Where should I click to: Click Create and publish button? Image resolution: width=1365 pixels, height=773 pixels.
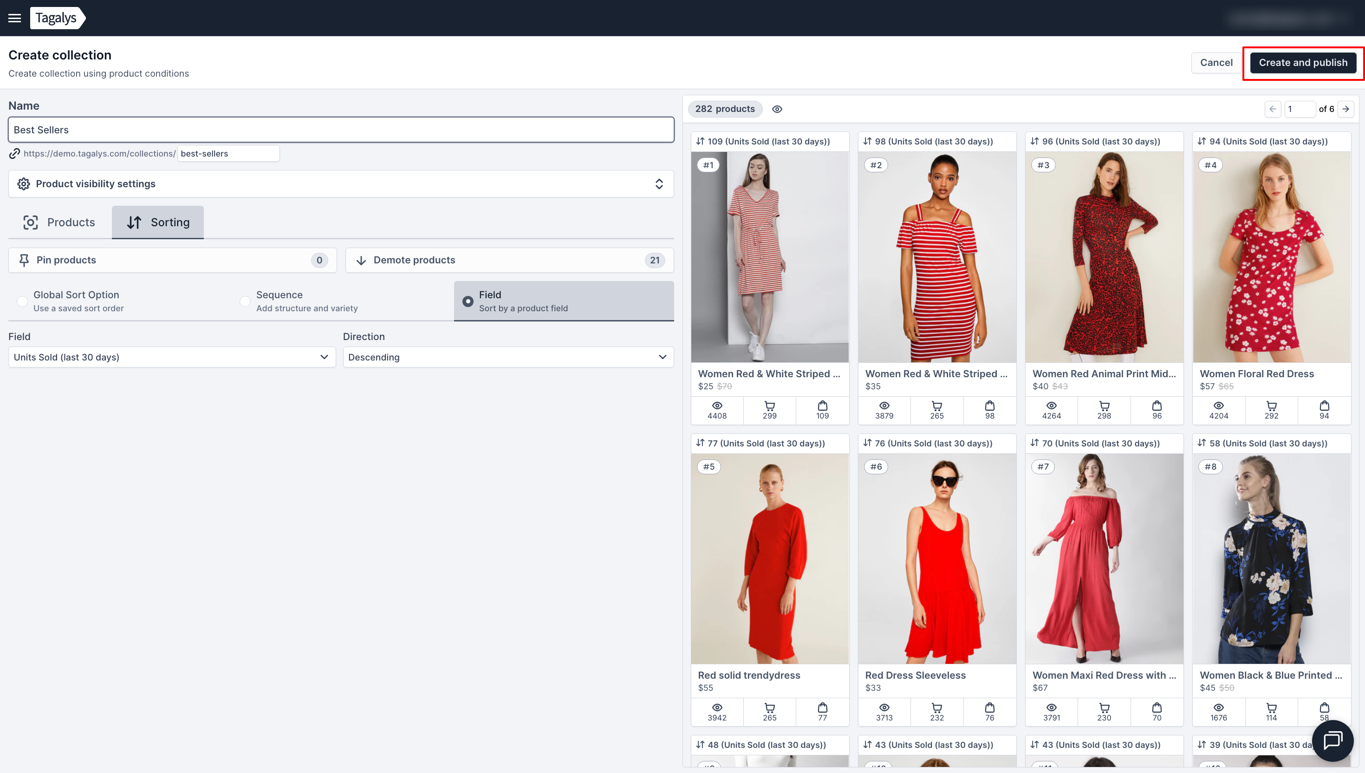click(x=1302, y=63)
